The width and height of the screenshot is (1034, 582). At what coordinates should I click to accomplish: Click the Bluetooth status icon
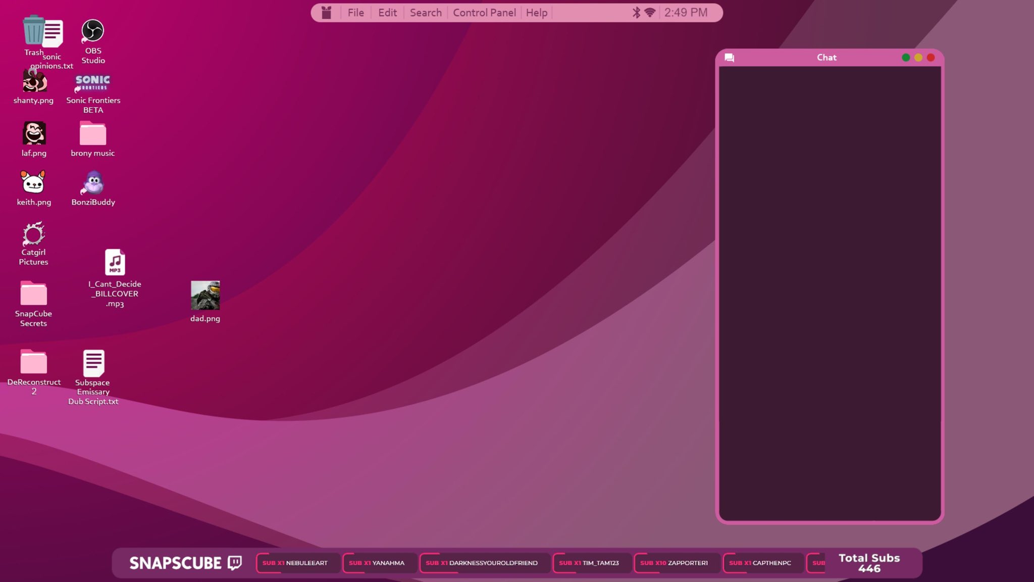point(636,13)
